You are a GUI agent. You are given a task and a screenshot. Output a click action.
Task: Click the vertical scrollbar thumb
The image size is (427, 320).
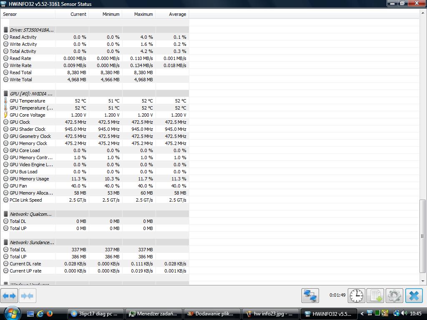pyautogui.click(x=422, y=236)
